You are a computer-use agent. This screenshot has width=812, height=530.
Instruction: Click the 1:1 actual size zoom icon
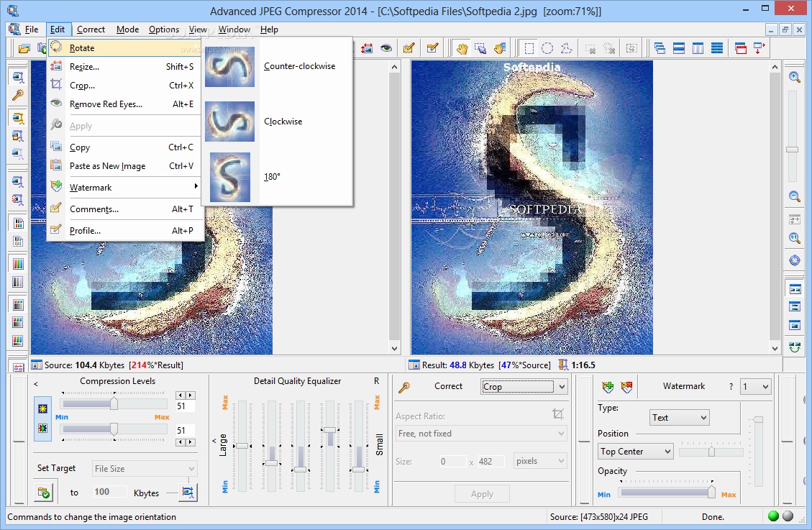click(795, 238)
